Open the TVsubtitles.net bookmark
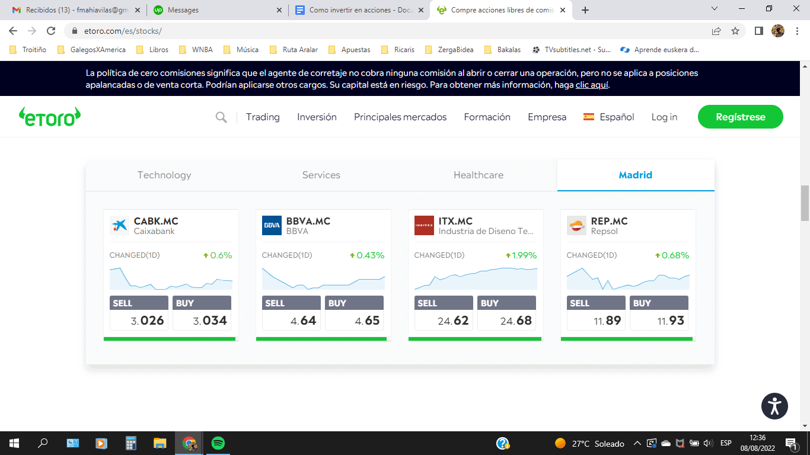Image resolution: width=810 pixels, height=455 pixels. (572, 50)
